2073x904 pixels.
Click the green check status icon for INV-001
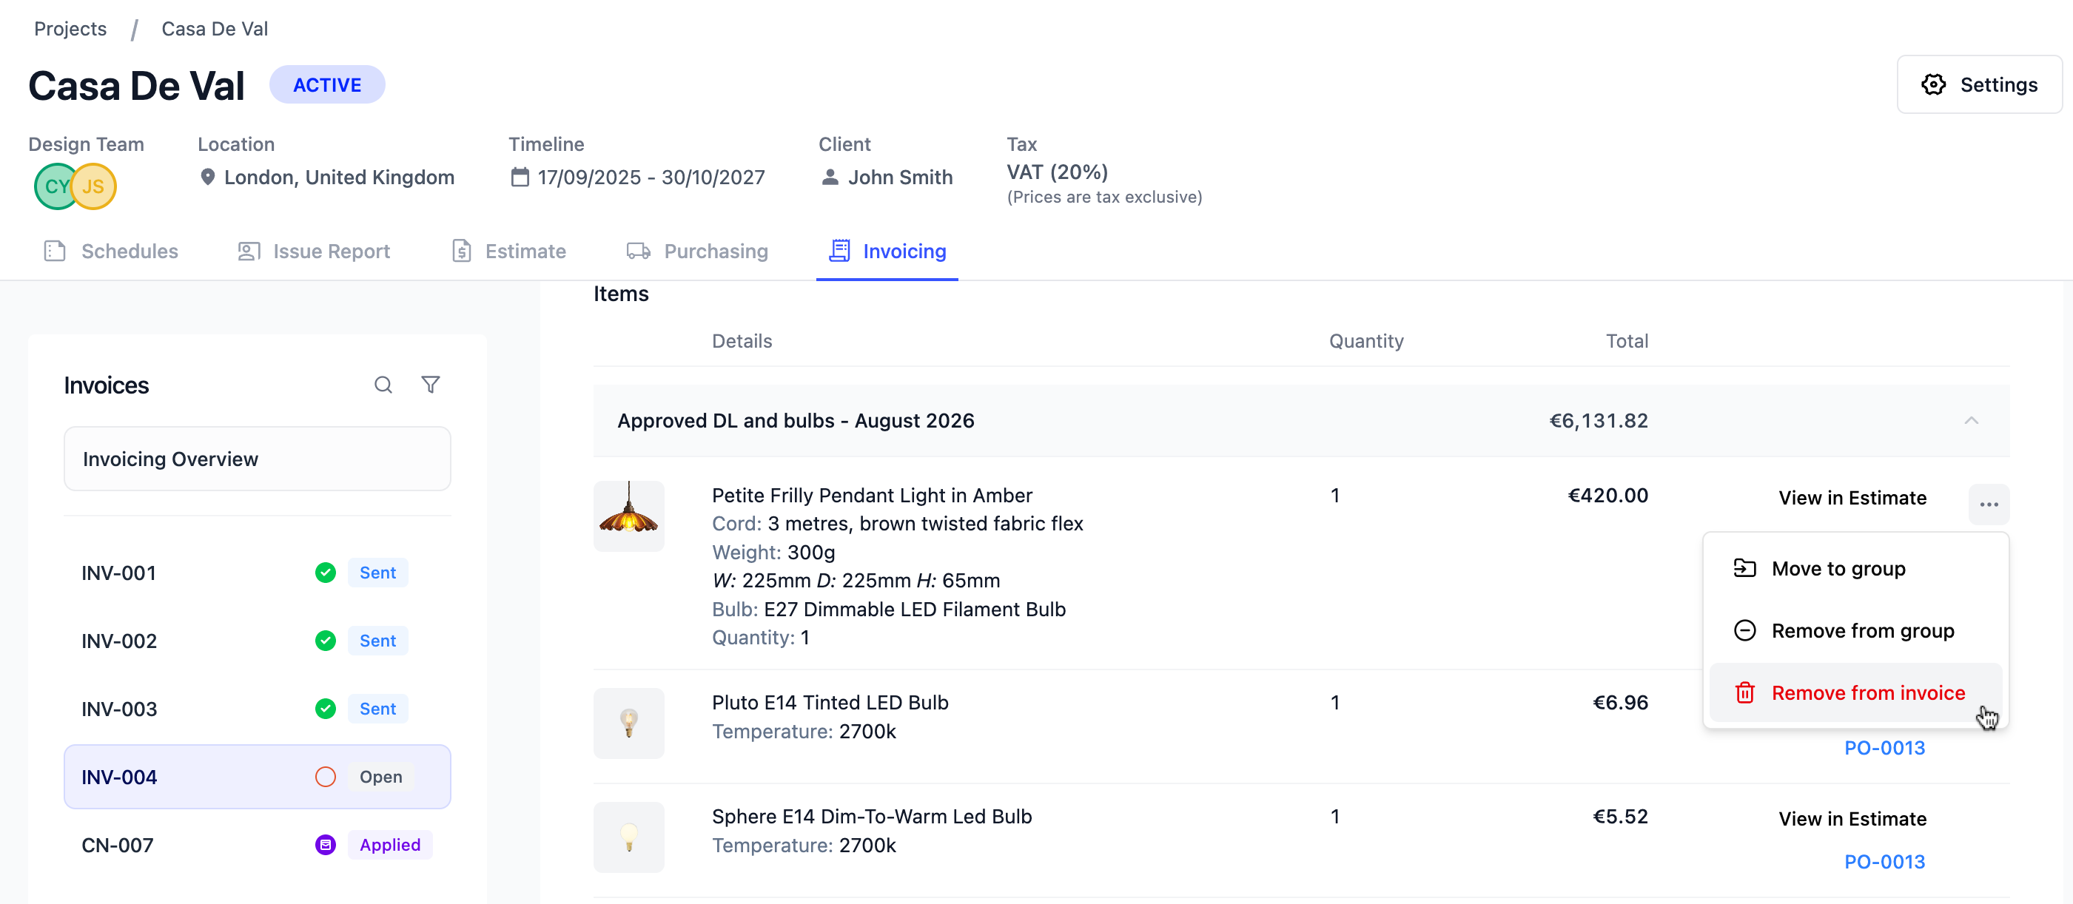325,573
